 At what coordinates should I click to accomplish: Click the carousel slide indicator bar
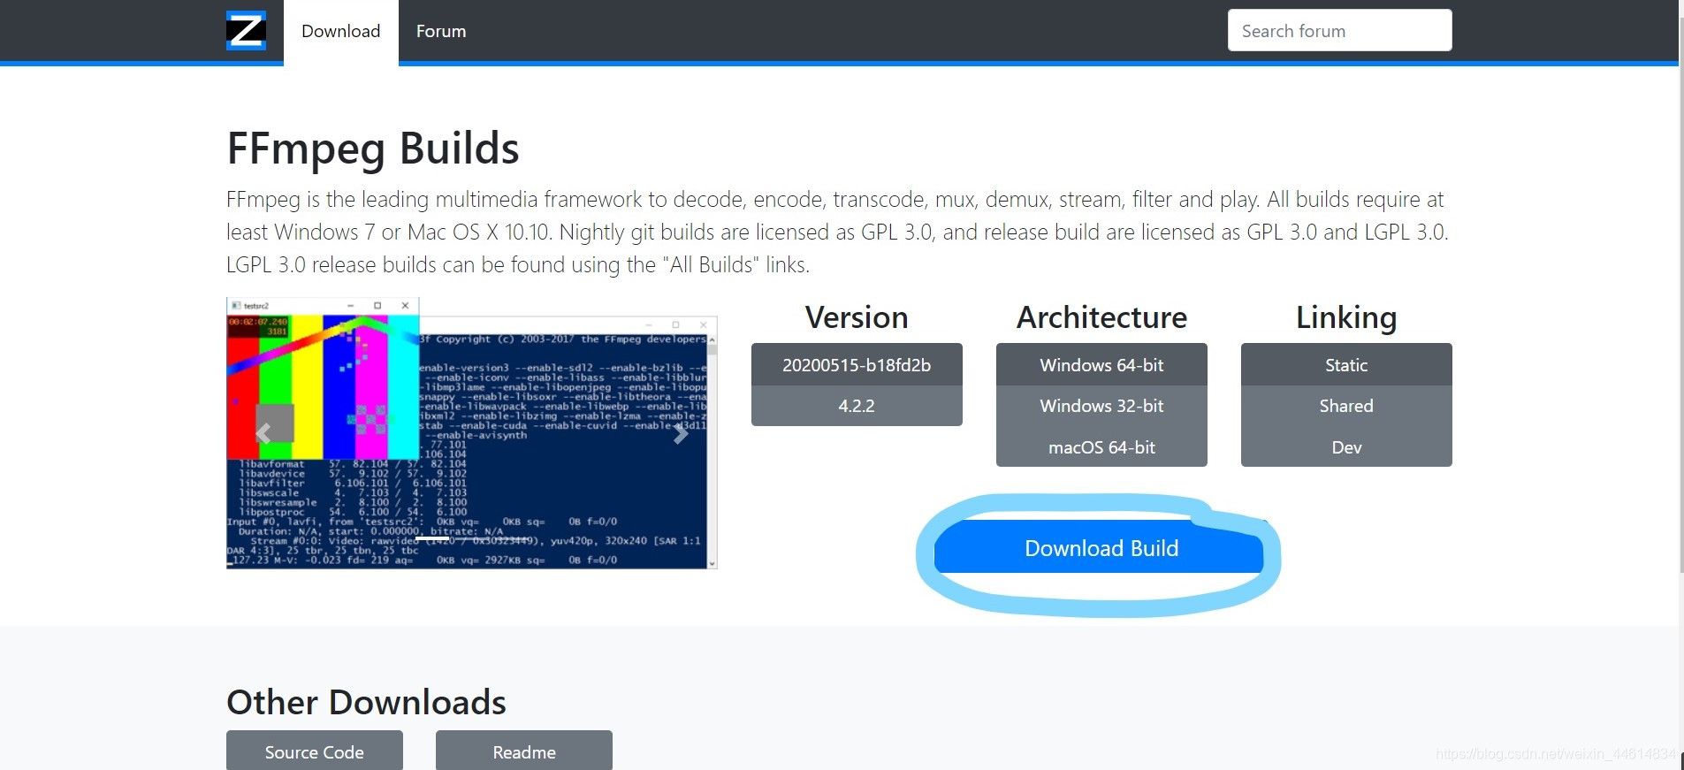click(432, 538)
